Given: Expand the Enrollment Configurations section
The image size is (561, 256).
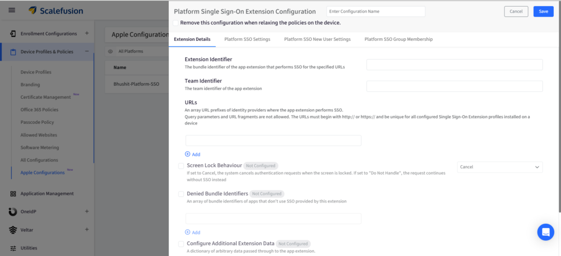Looking at the screenshot, I should coord(87,33).
